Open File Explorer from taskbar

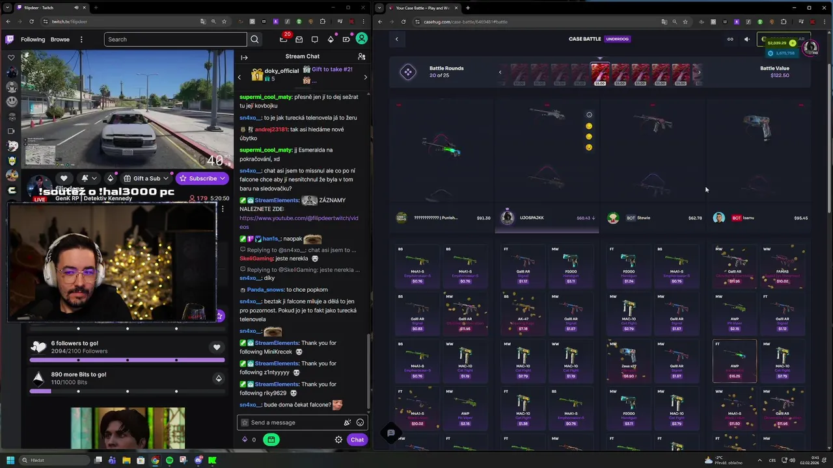click(x=126, y=460)
